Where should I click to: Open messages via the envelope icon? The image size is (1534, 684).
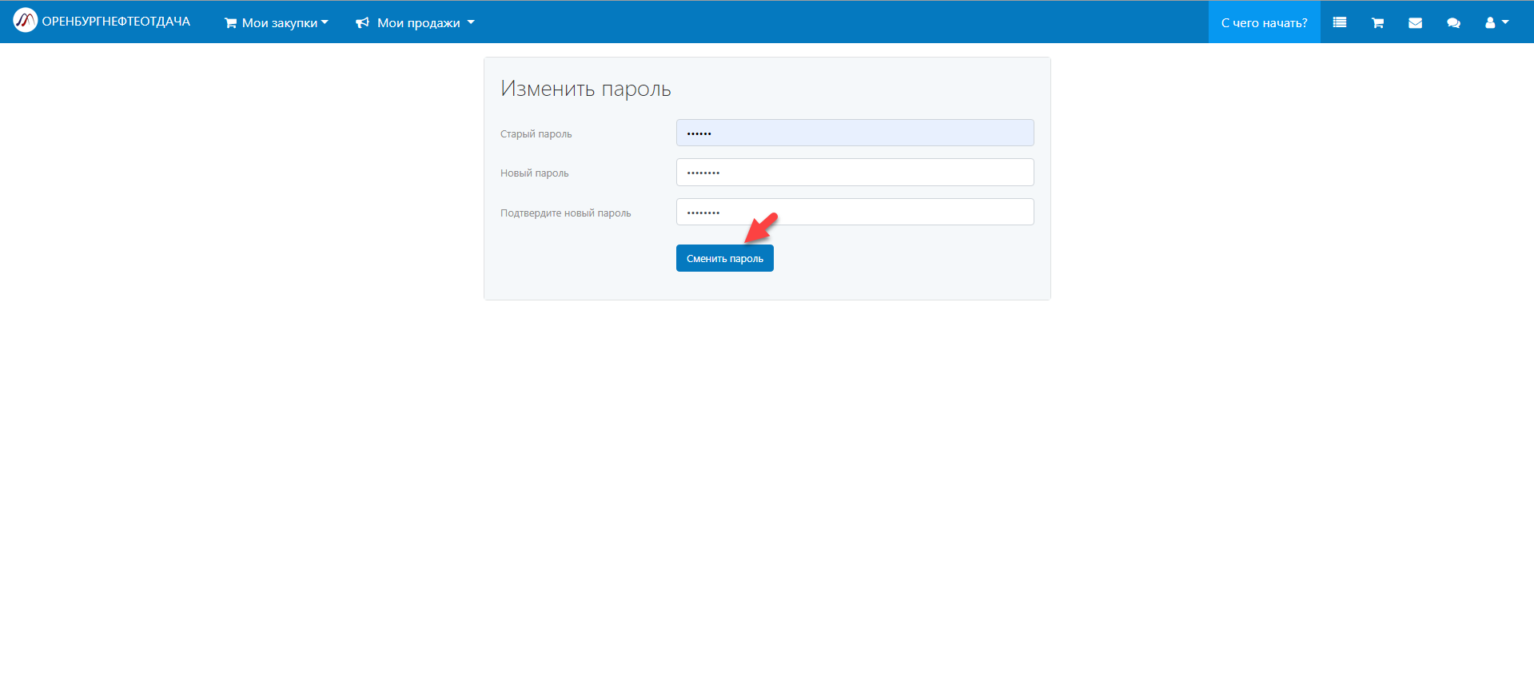[x=1415, y=22]
